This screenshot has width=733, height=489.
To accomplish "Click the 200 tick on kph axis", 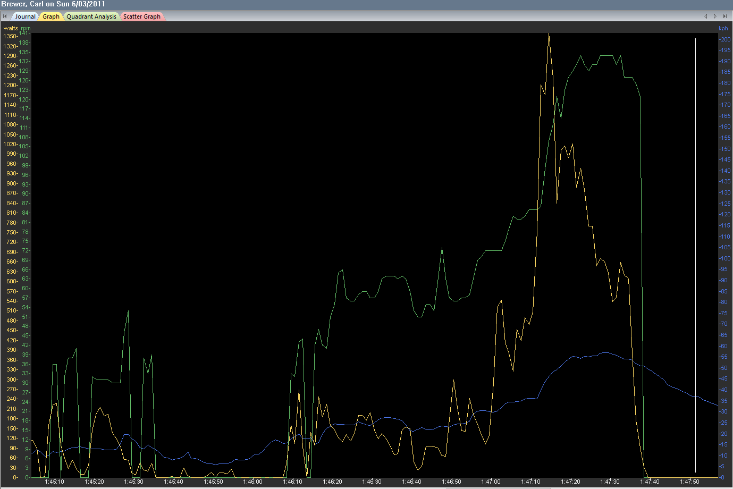I will [x=725, y=39].
